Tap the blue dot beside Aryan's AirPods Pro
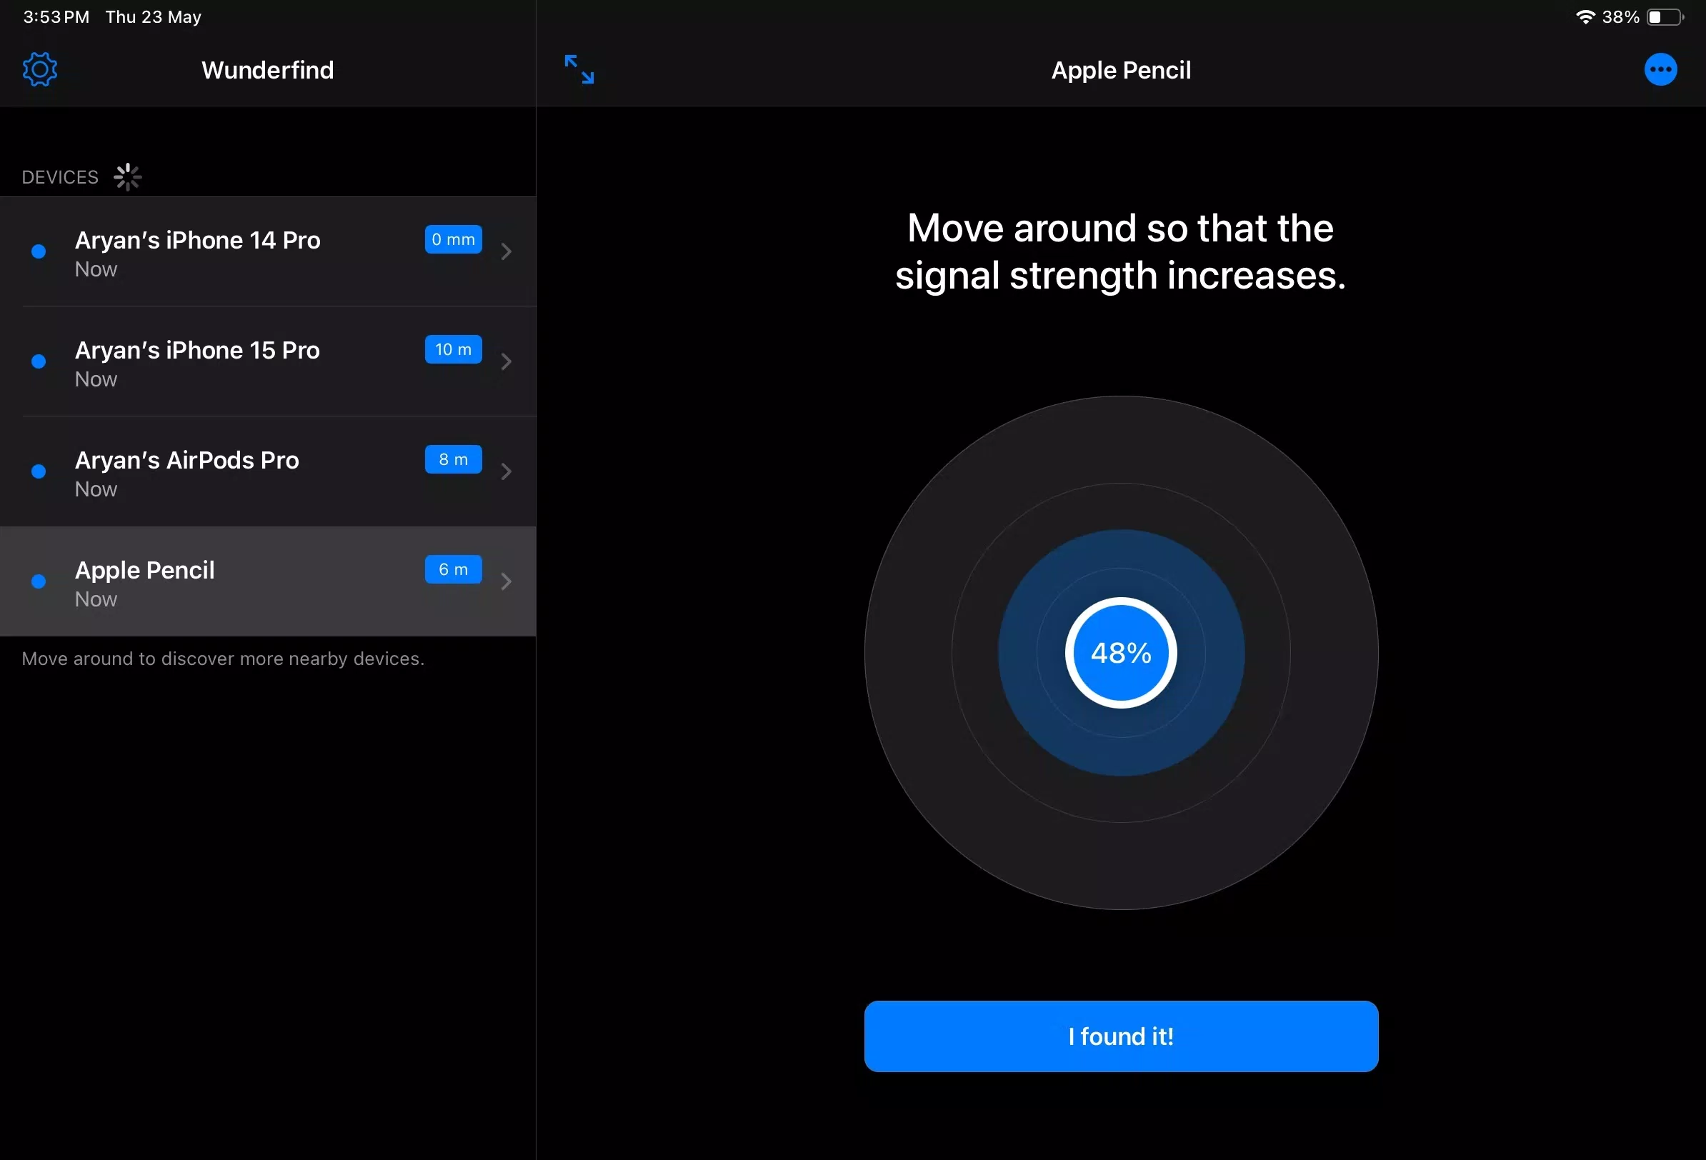Screen dimensions: 1706x1160 tap(38, 471)
